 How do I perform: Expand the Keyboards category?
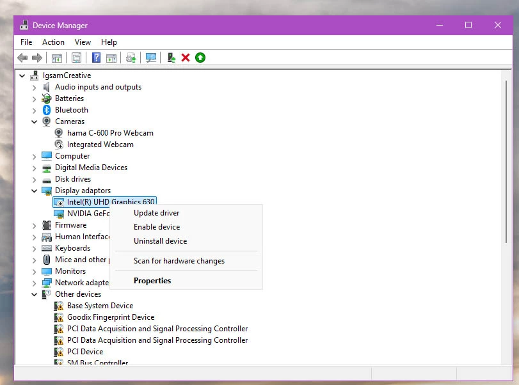(34, 249)
